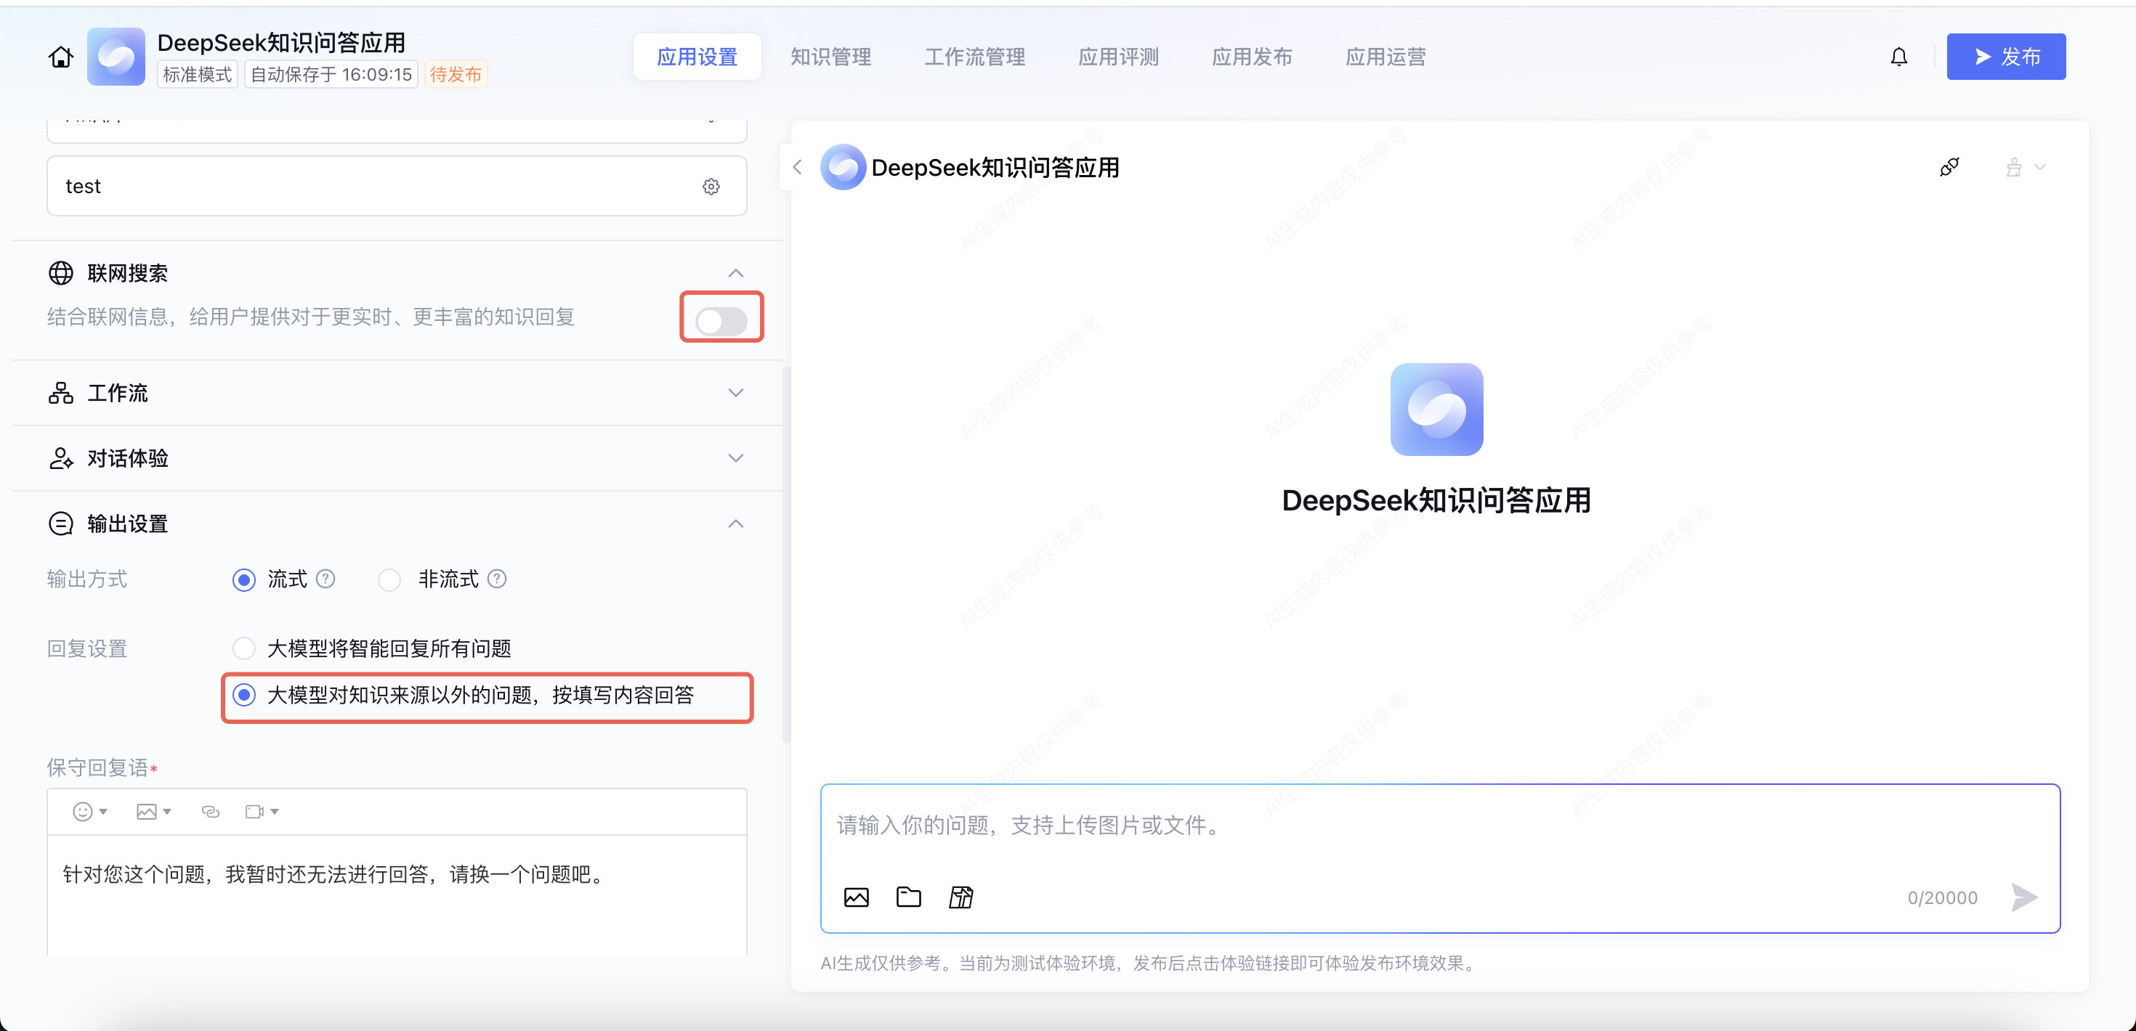Screen dimensions: 2136x1031
Task: Enable the 联网搜索 toggle switch
Action: tap(721, 321)
